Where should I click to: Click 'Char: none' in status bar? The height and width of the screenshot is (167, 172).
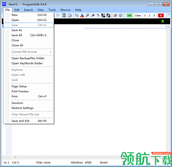click(43, 162)
